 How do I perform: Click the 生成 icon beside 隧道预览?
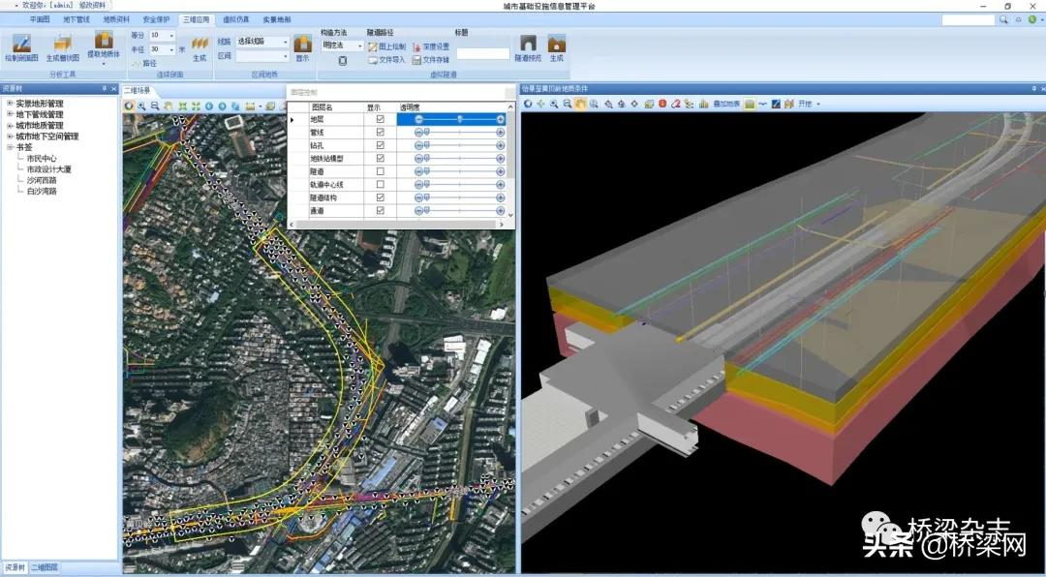pyautogui.click(x=556, y=44)
